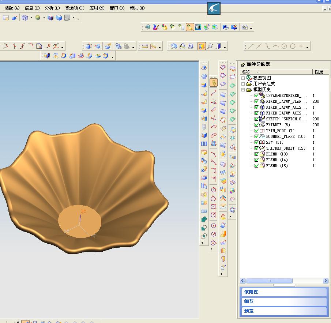Toggle the SKETCH feature checkbox

point(256,119)
